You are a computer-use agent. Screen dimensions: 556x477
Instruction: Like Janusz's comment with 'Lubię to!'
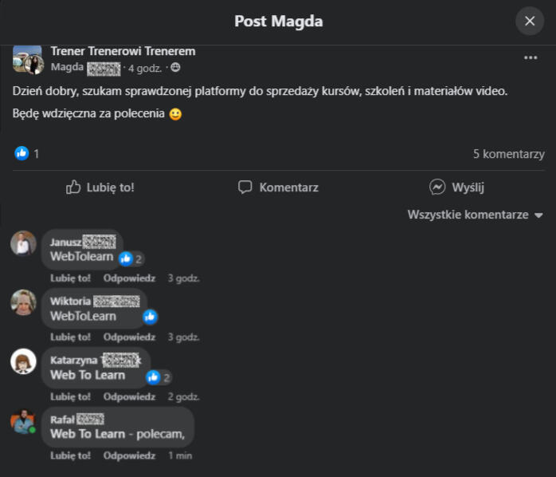[70, 278]
